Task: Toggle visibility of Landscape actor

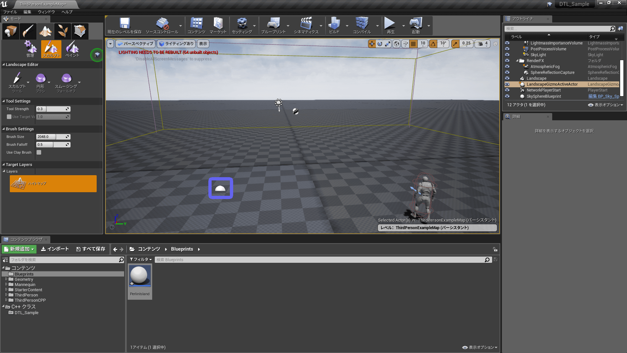Action: (507, 78)
